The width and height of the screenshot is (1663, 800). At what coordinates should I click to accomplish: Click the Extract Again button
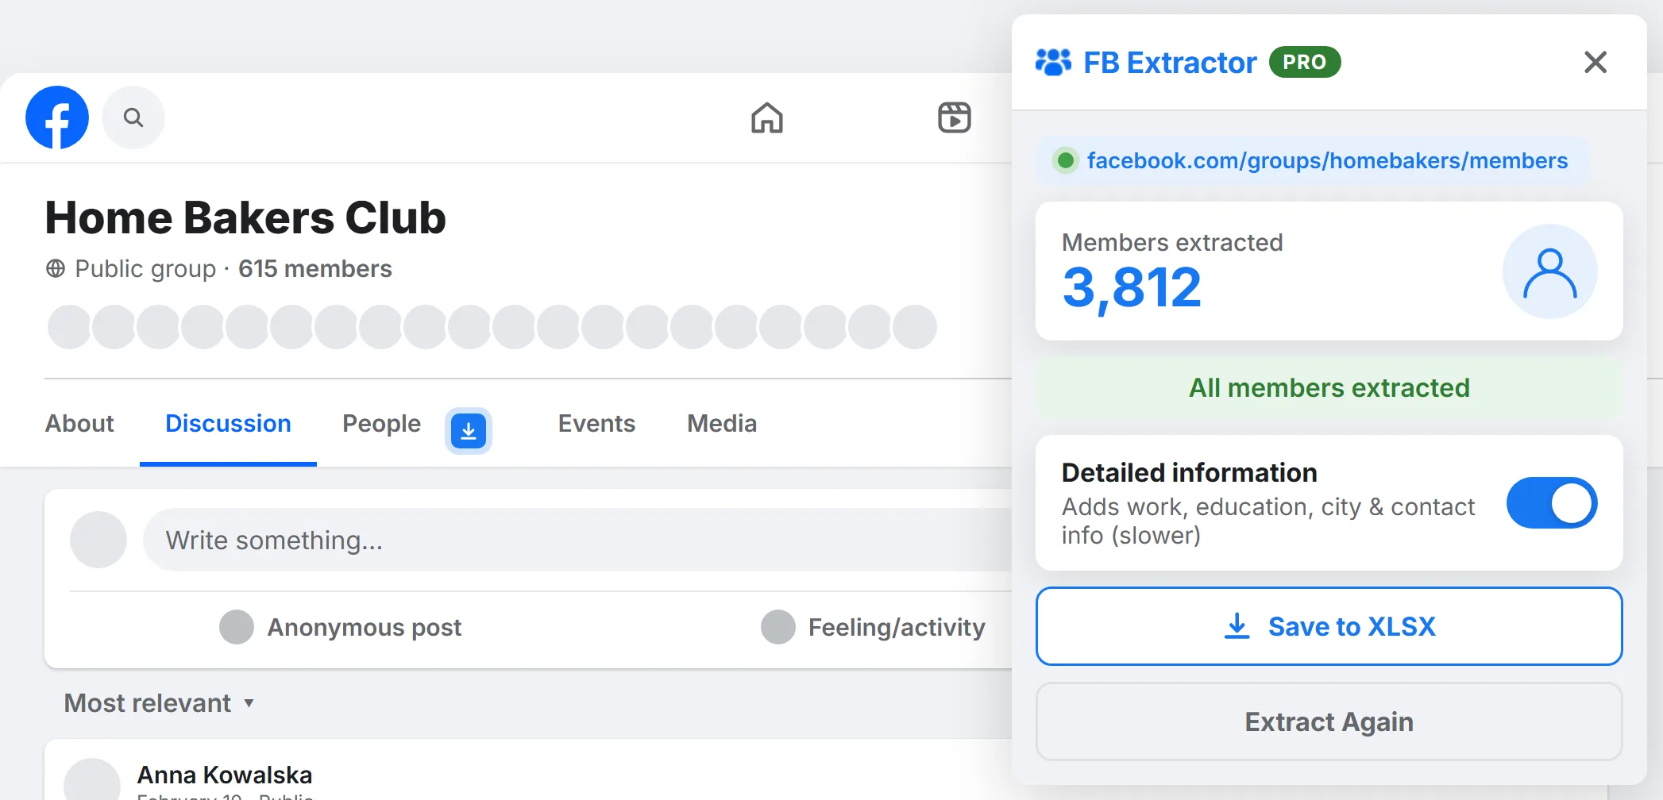1329,721
